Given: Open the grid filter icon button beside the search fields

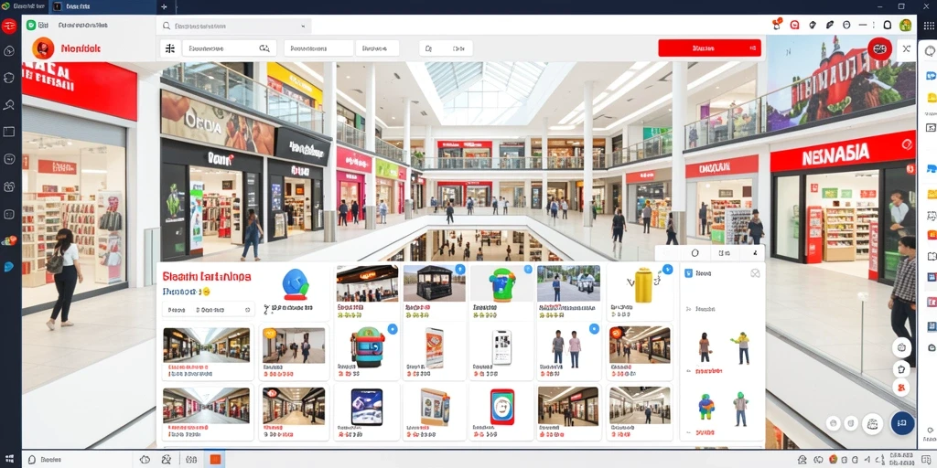Looking at the screenshot, I should point(170,48).
